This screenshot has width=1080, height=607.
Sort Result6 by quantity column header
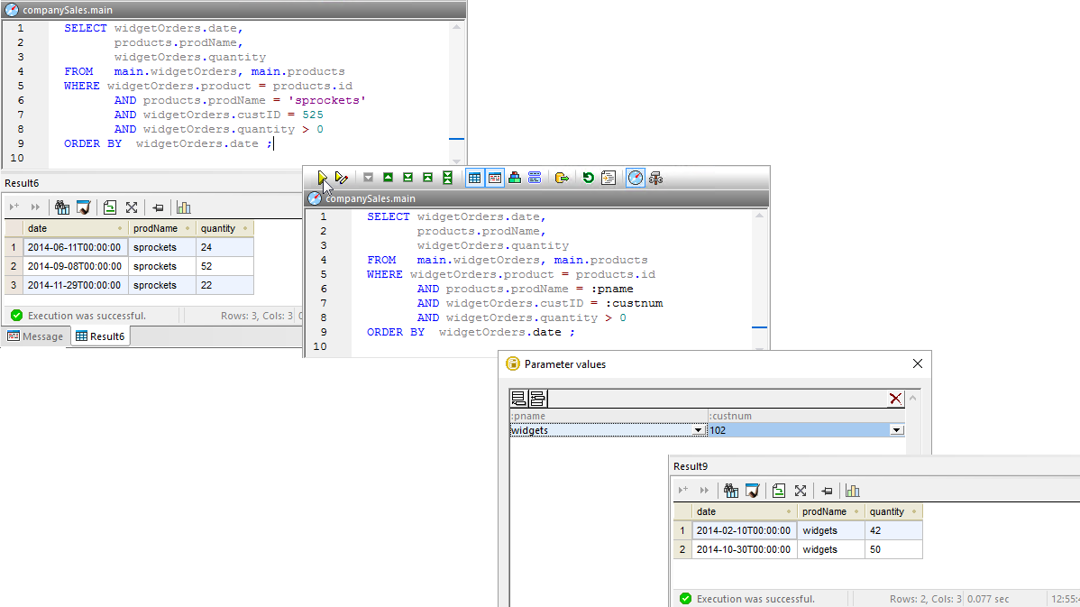point(224,228)
